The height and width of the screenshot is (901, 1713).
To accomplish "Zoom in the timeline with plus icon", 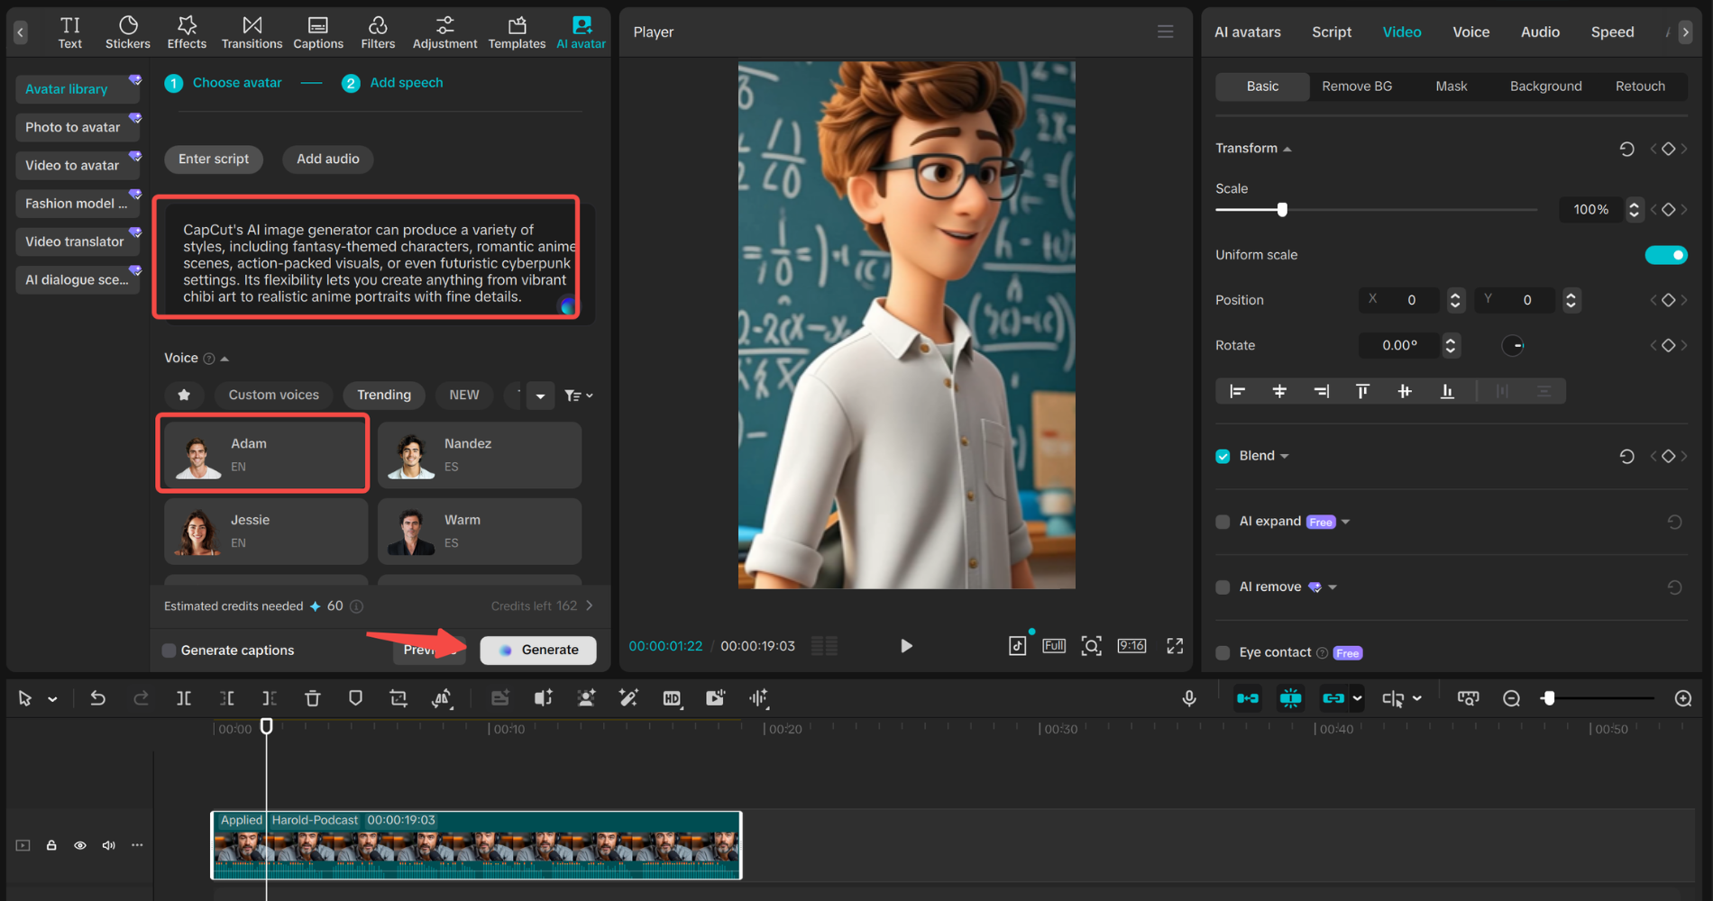I will (1683, 698).
